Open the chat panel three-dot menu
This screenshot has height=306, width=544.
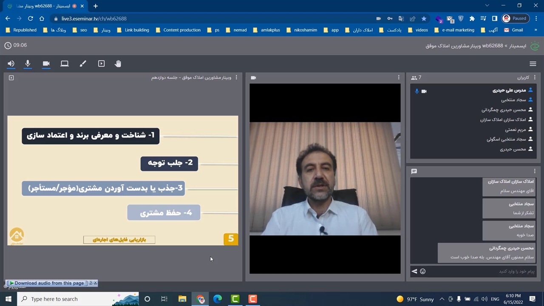pyautogui.click(x=535, y=171)
